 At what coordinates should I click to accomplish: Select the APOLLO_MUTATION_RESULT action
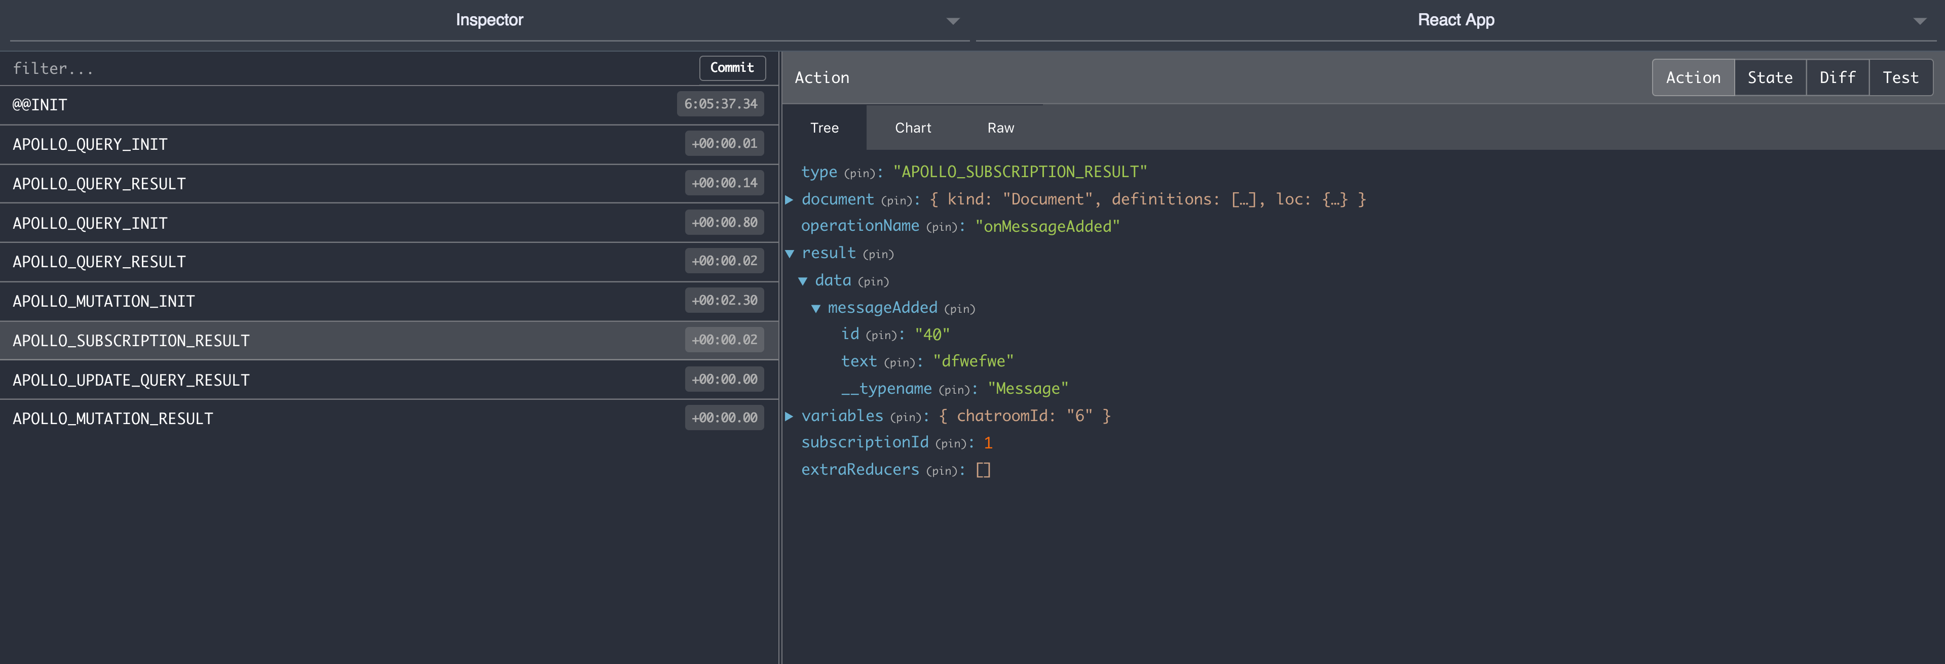coord(302,419)
